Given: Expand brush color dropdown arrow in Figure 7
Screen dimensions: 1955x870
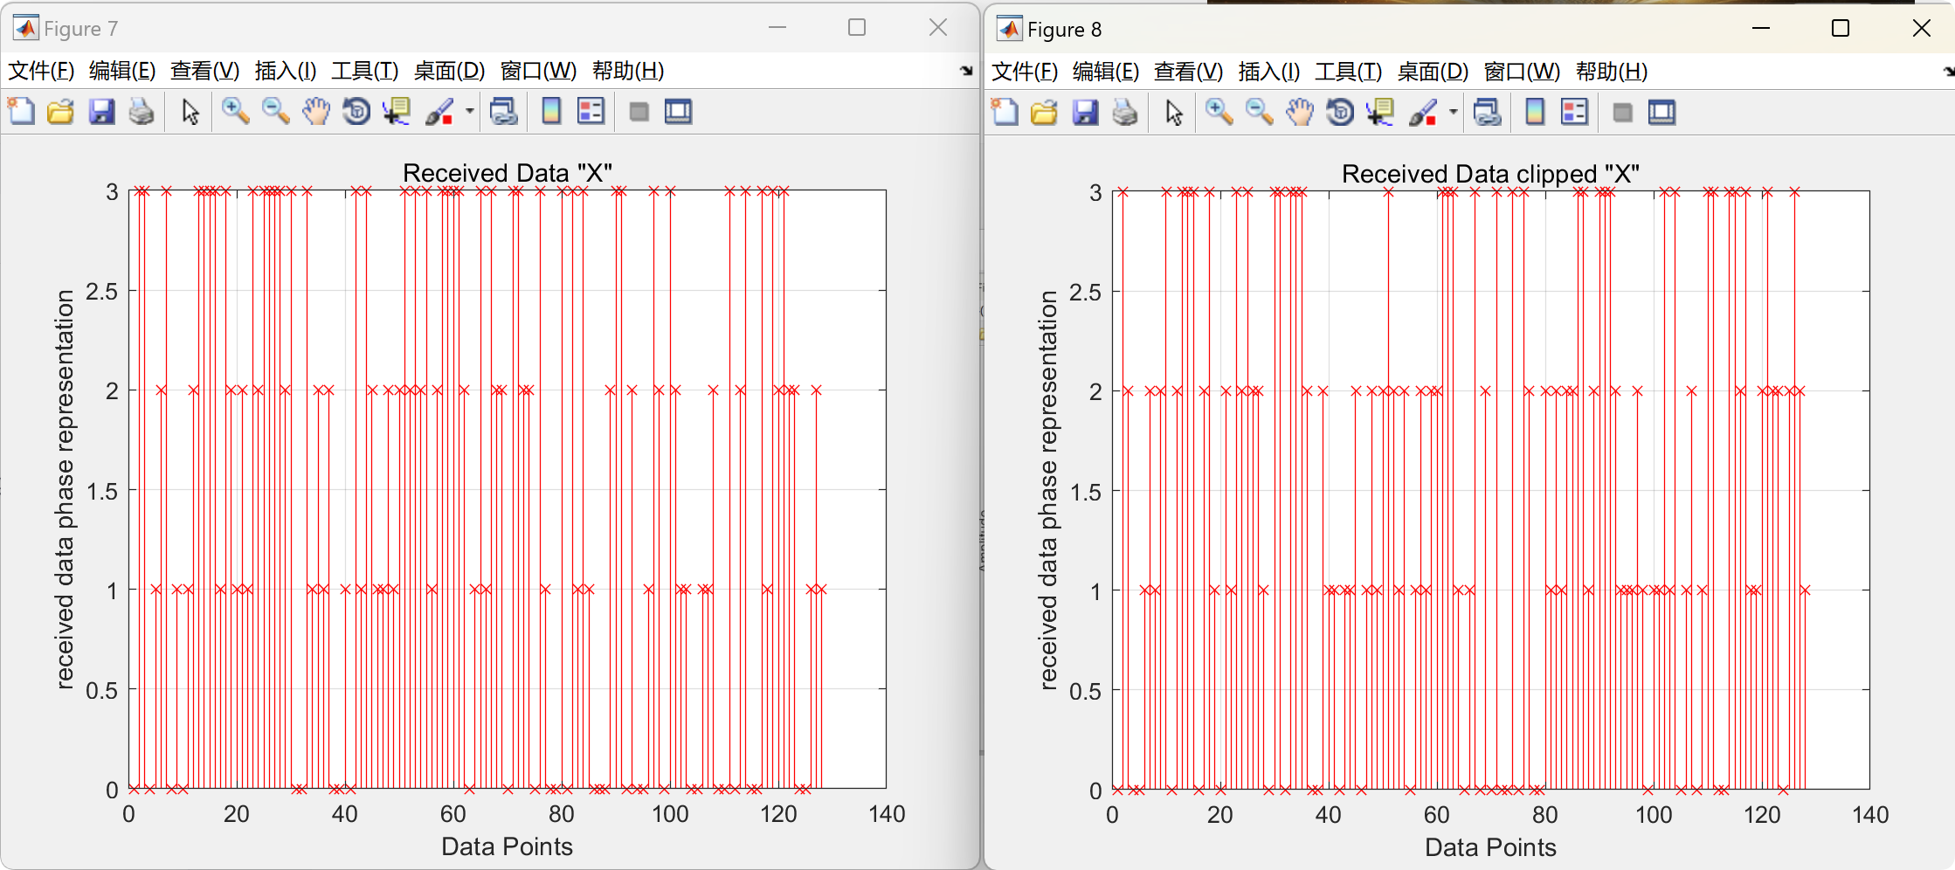Looking at the screenshot, I should [x=470, y=111].
